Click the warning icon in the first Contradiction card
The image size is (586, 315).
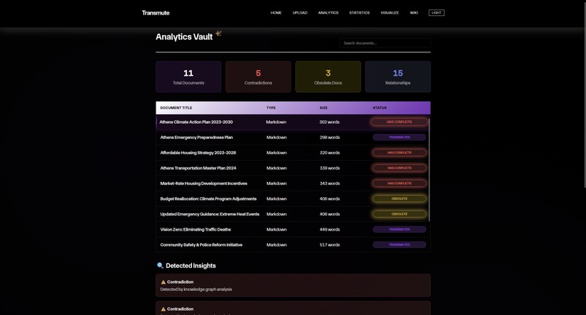click(163, 282)
